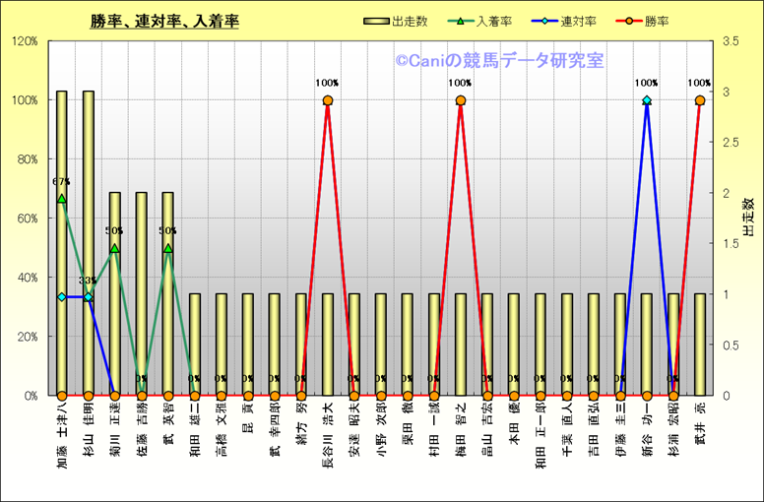Click the cyan 100% marker above 新谷 功一
The width and height of the screenshot is (764, 502).
(x=647, y=100)
